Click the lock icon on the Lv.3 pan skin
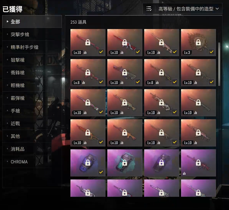 pos(198,42)
